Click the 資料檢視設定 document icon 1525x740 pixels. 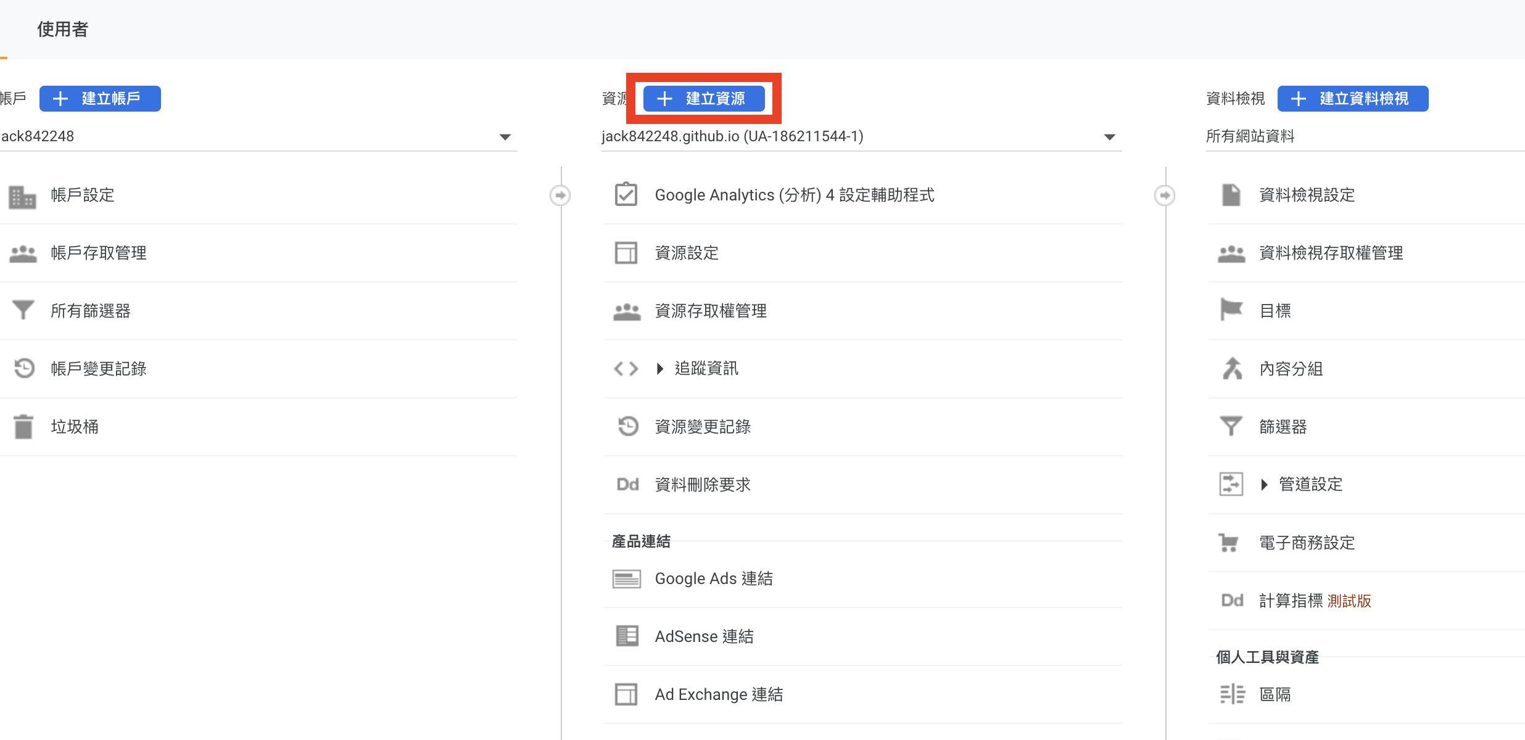(1231, 195)
